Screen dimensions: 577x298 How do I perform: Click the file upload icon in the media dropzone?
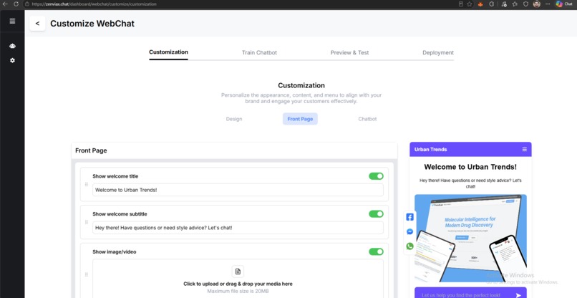[x=238, y=271]
